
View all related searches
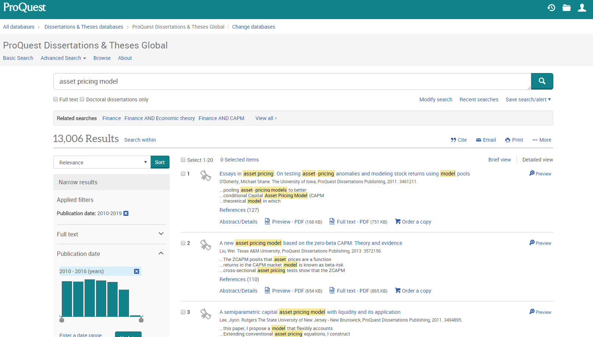click(x=266, y=118)
